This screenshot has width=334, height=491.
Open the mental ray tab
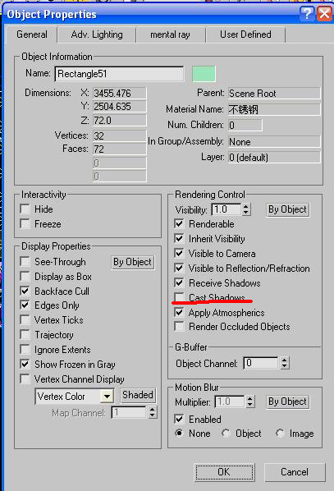click(x=171, y=34)
